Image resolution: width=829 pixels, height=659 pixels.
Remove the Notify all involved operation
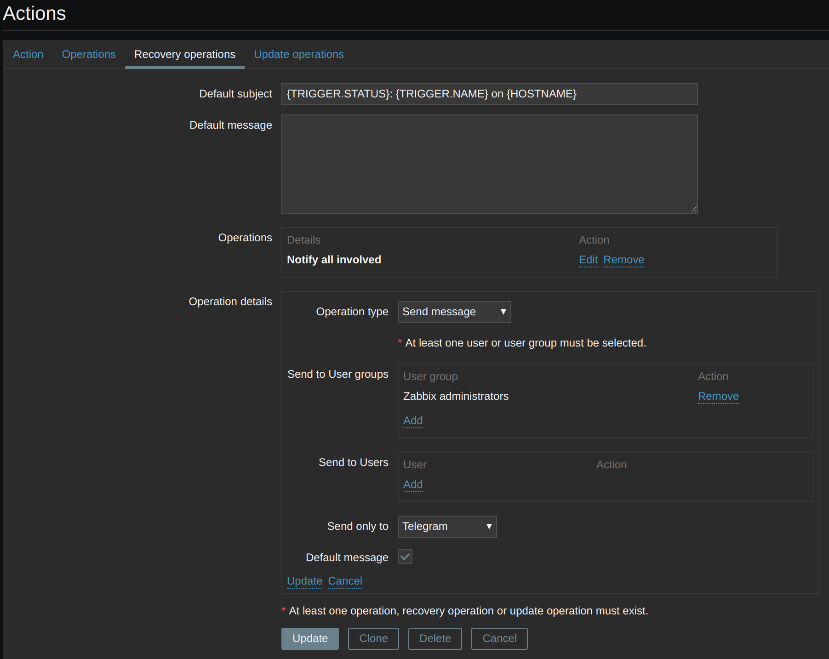(x=623, y=260)
